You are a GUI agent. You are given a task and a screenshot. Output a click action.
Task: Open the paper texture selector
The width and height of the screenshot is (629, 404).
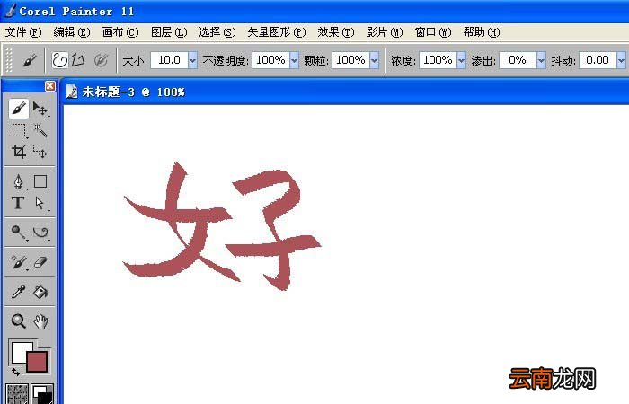pyautogui.click(x=17, y=394)
